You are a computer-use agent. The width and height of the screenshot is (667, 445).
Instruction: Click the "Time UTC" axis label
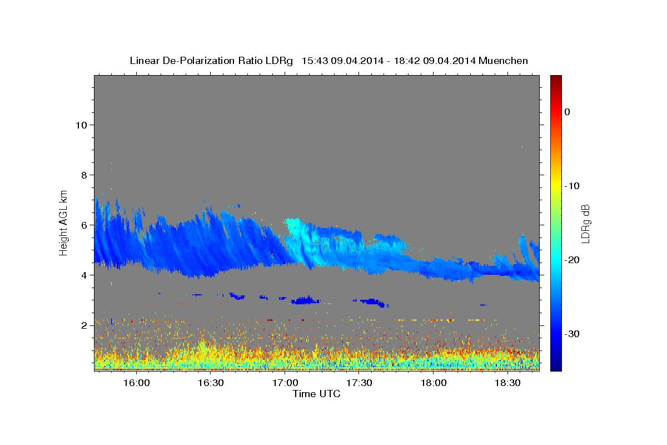coord(316,394)
